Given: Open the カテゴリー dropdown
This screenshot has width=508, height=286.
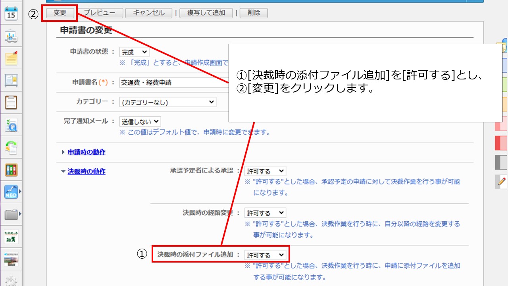Looking at the screenshot, I should coord(167,102).
